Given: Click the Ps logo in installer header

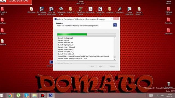Looking at the screenshot, I should point(115,25).
